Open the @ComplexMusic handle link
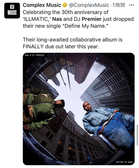Viewport: 139px width, 168px height. (x=89, y=5)
